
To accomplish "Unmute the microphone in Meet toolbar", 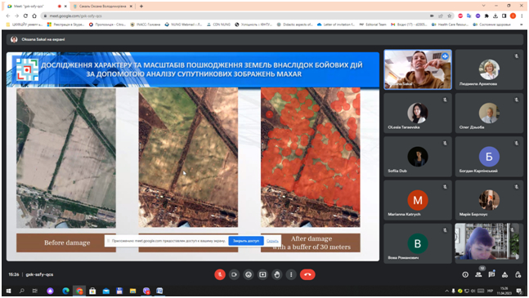I will pyautogui.click(x=220, y=274).
